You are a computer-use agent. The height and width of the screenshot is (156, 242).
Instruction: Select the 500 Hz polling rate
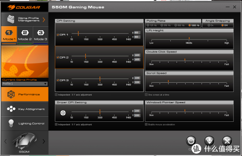(175, 25)
